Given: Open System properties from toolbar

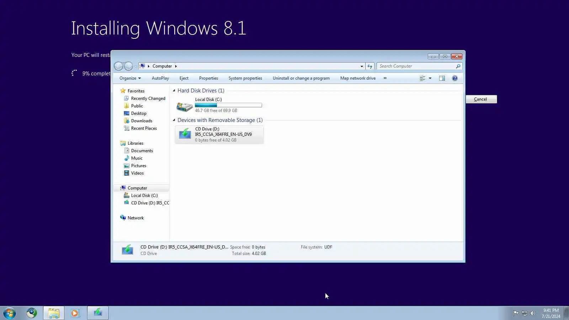Looking at the screenshot, I should tap(245, 78).
